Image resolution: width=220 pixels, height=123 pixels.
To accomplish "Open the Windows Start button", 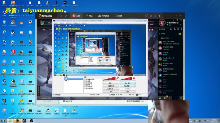I will (x=3, y=121).
